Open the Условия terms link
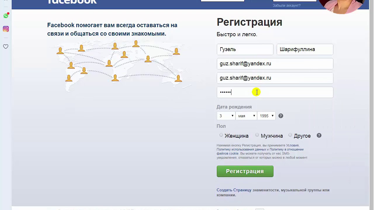Screen dimensions: 374x210 tap(292, 145)
